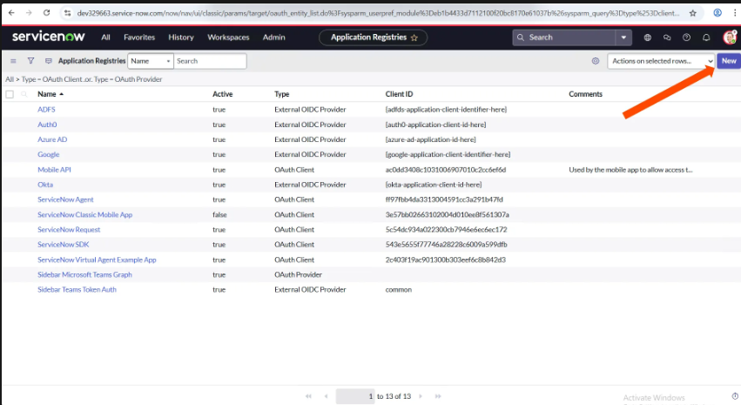Viewport: 741px width, 405px height.
Task: Click the browser address bar URL
Action: 377,13
